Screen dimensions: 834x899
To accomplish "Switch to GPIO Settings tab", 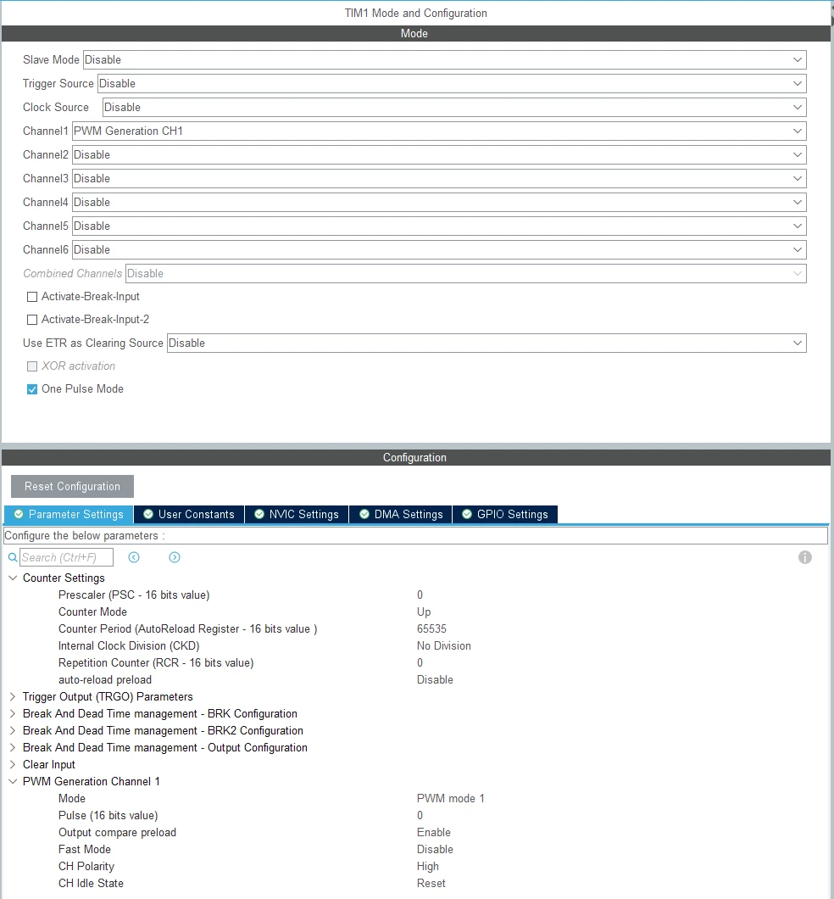I will (505, 514).
